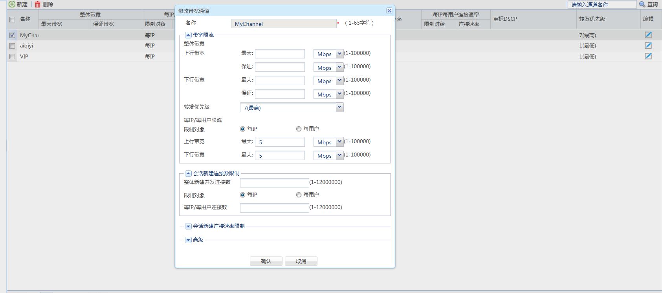Image resolution: width=662 pixels, height=293 pixels.
Task: Expand the 会话新建连接速率限制 section
Action: (188, 226)
